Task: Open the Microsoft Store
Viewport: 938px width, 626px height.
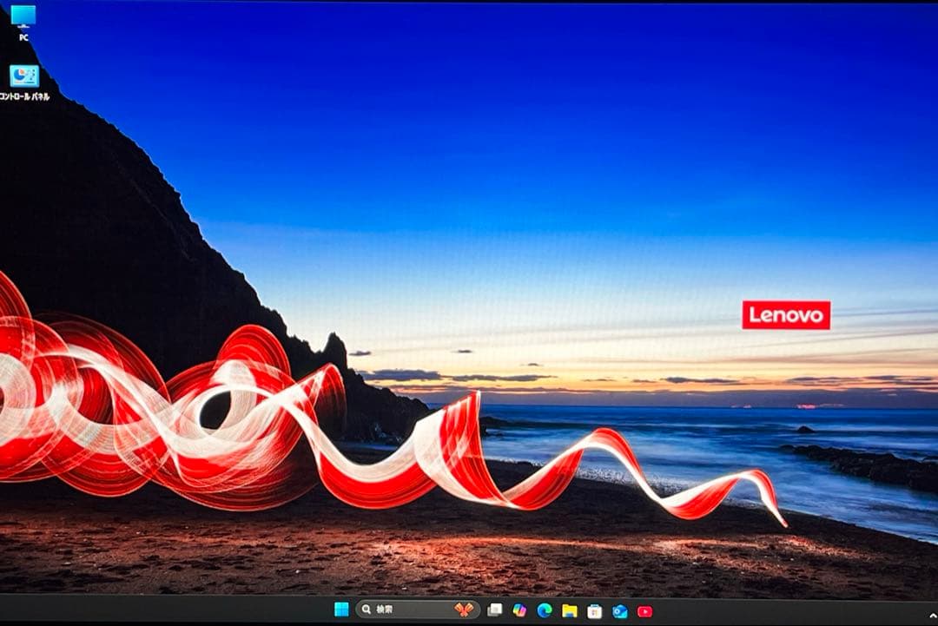Action: tap(596, 610)
